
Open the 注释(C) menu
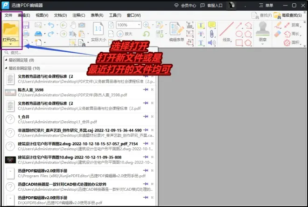[79, 15]
